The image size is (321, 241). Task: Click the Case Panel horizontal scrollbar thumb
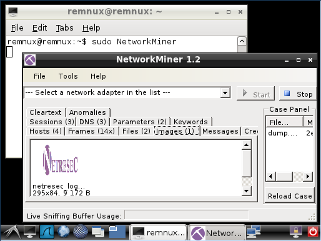[x=284, y=177]
